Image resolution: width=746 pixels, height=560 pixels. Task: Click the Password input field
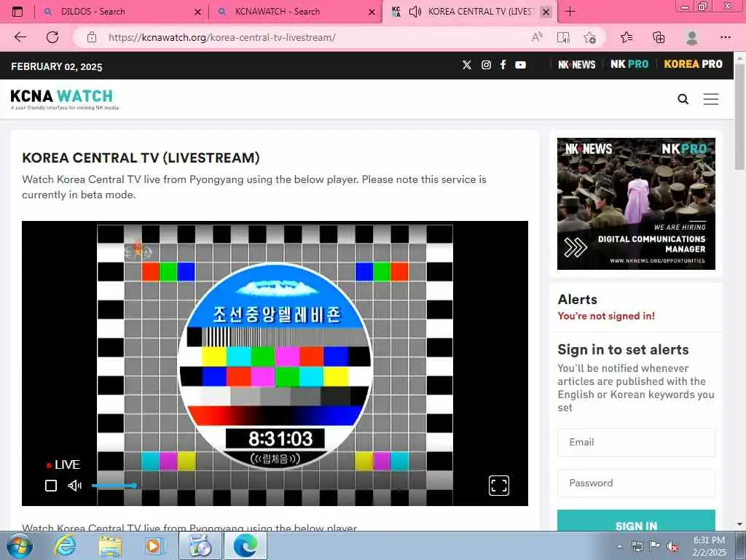point(636,483)
